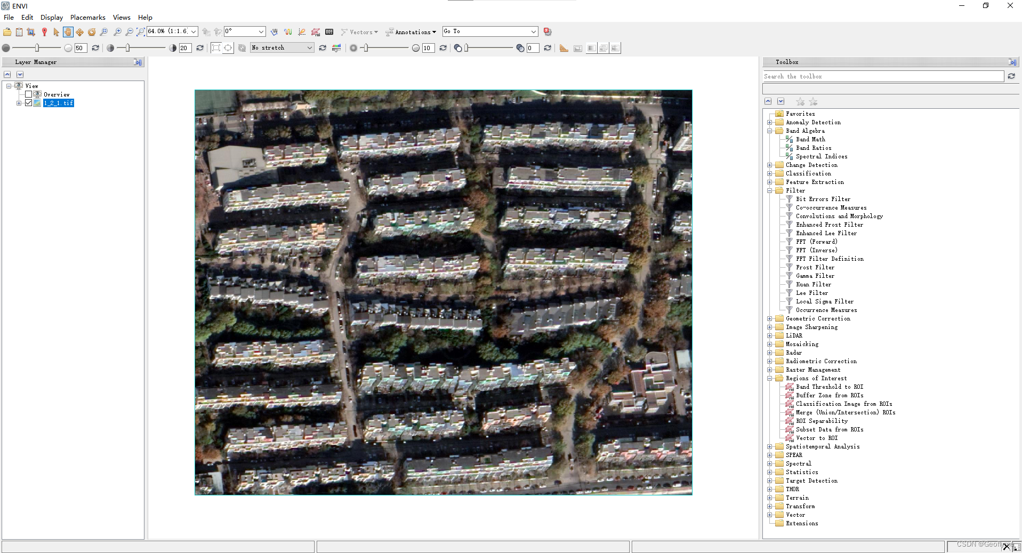
Task: Open the Gamma Filter tool
Action: 815,276
